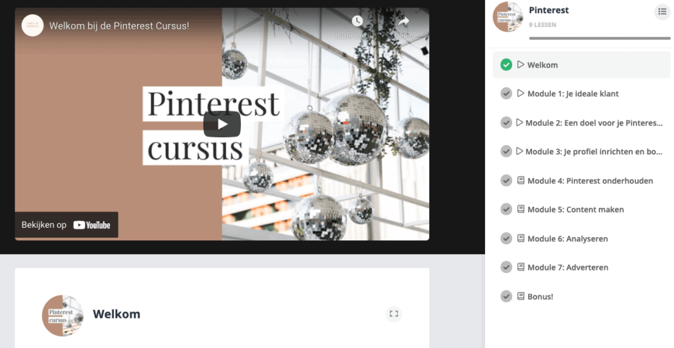Toggle the green completed checkmark for Welkom
Screen dimensions: 674x348
506,65
